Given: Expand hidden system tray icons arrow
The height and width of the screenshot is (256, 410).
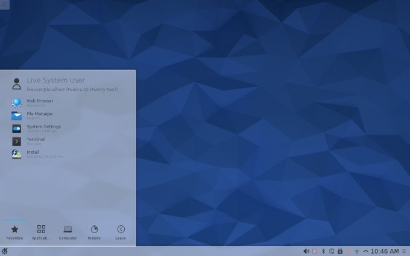Looking at the screenshot, I should pyautogui.click(x=365, y=251).
